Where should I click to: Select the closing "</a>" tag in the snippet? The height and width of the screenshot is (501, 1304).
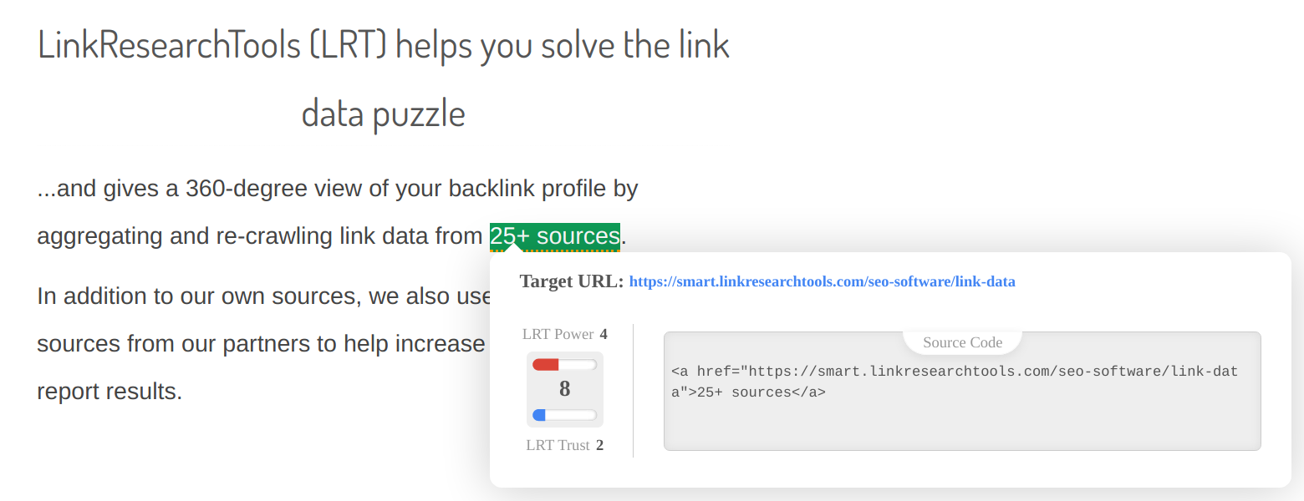point(807,392)
